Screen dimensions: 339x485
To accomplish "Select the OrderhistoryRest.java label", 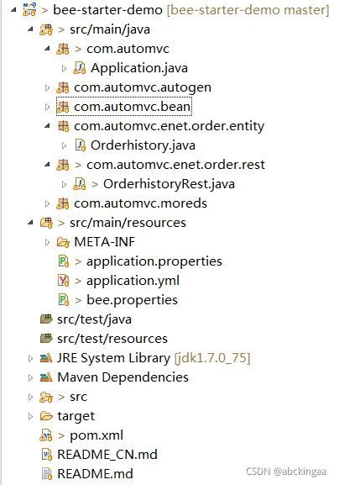I will [x=169, y=184].
